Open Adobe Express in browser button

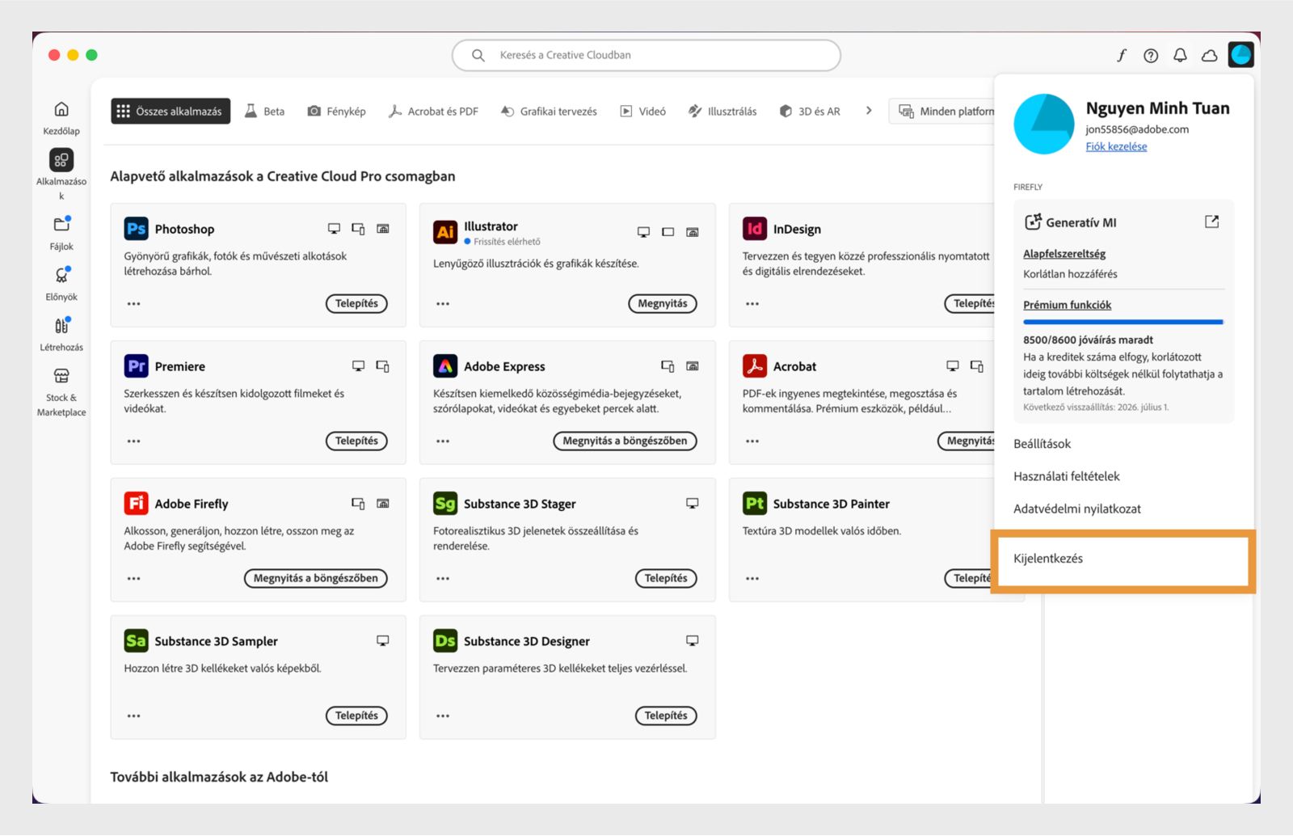(625, 441)
